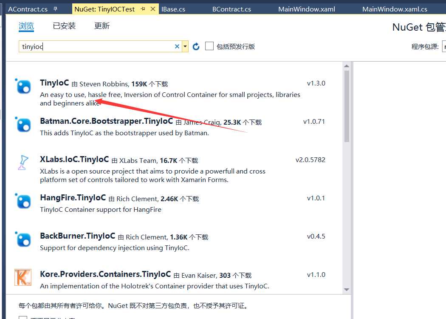The height and width of the screenshot is (319, 446).
Task: Click version v1.0.1 of HangFire.TinyIoC
Action: 316,198
